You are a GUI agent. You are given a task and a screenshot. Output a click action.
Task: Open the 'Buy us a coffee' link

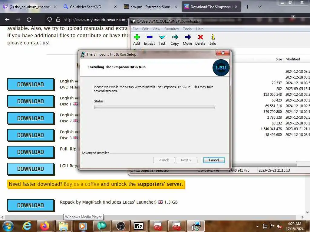tap(81, 184)
